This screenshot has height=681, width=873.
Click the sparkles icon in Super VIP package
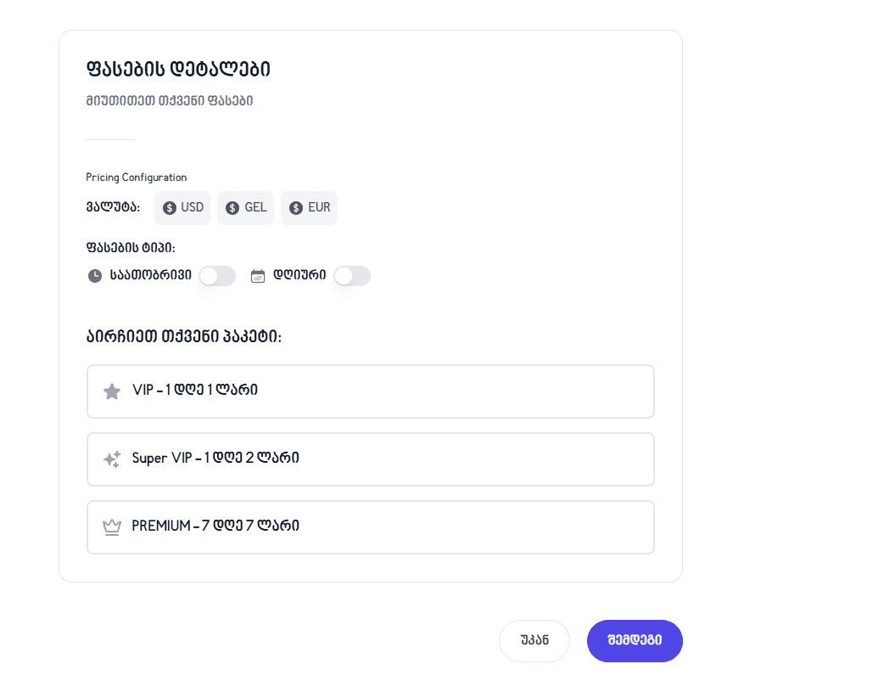point(110,459)
